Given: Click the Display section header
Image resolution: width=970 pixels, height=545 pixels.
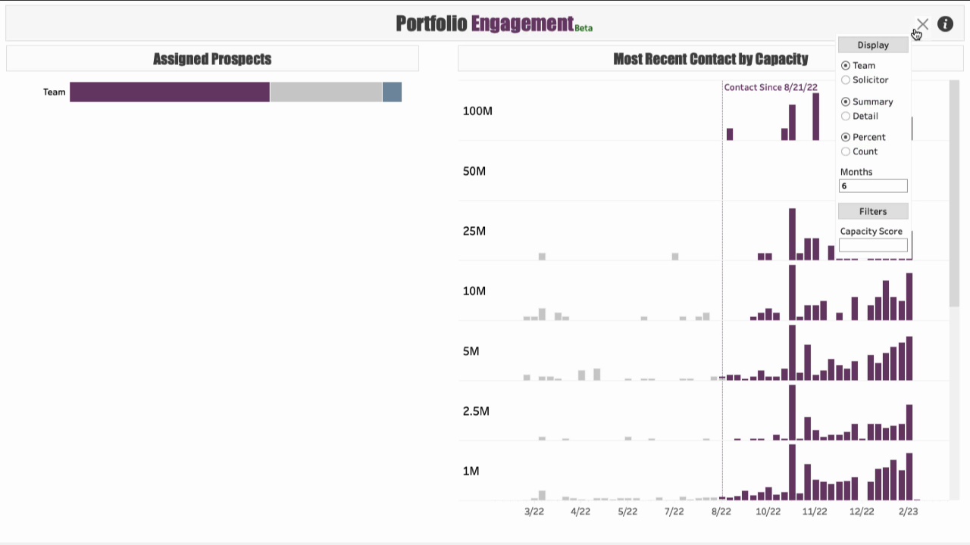Looking at the screenshot, I should [x=873, y=45].
